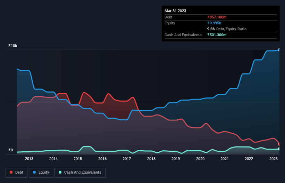Image resolution: width=285 pixels, height=183 pixels.
Task: Click the ₹9.995b equity value
Action: 214,23
